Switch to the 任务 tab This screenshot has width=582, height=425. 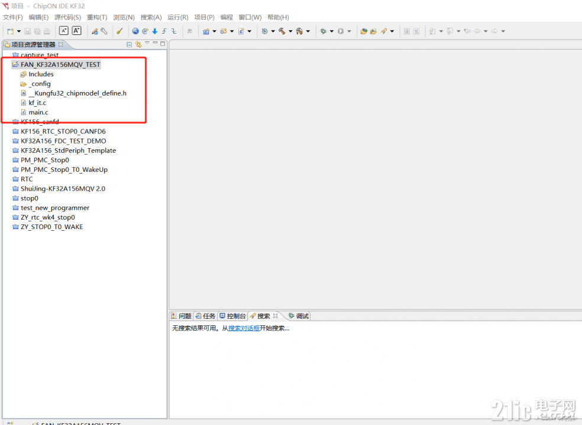[205, 316]
